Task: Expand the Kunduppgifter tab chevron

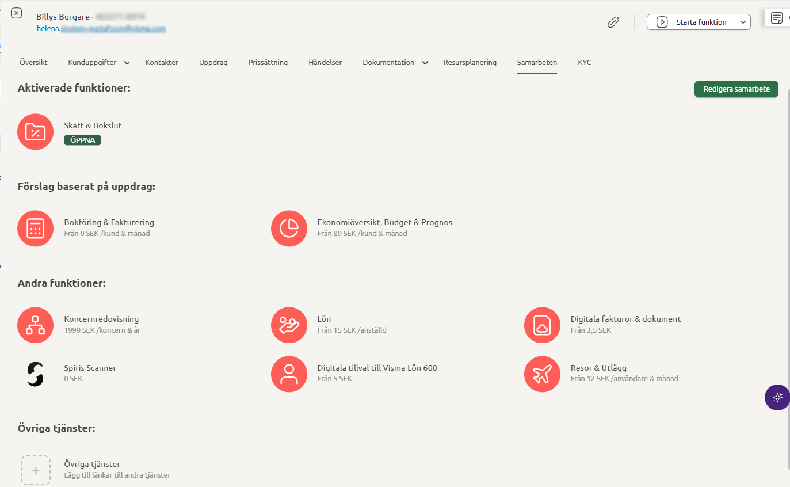Action: point(127,63)
